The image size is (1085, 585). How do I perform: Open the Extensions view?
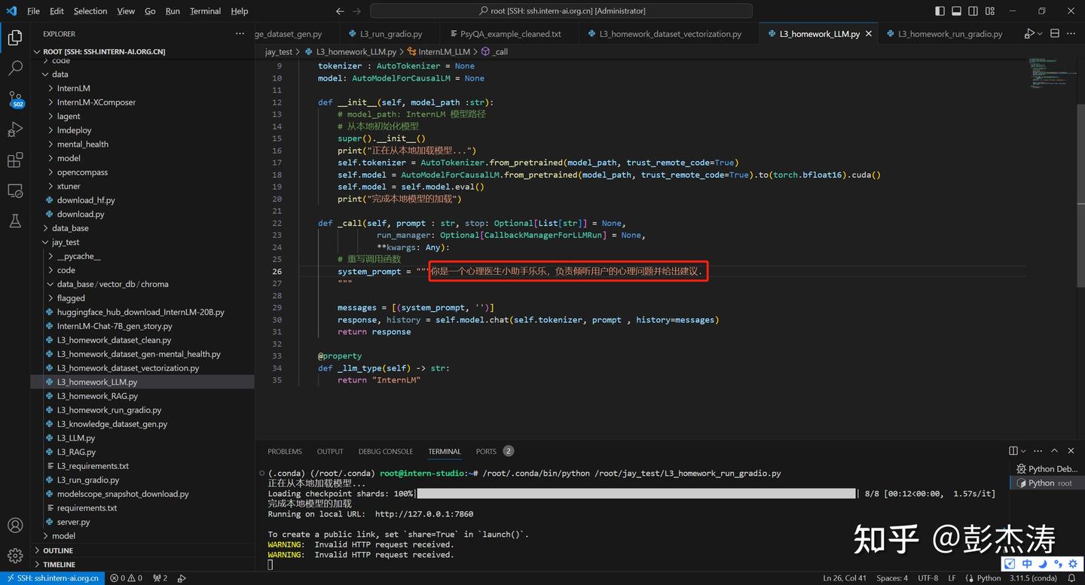click(15, 160)
